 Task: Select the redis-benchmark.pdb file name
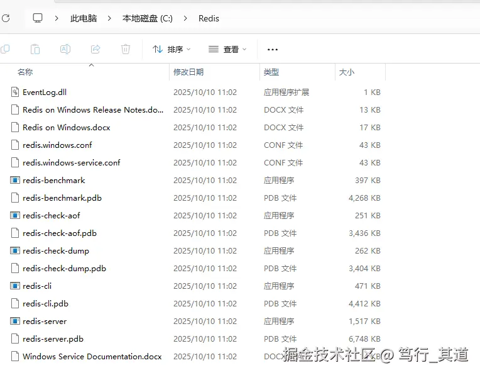tap(62, 198)
